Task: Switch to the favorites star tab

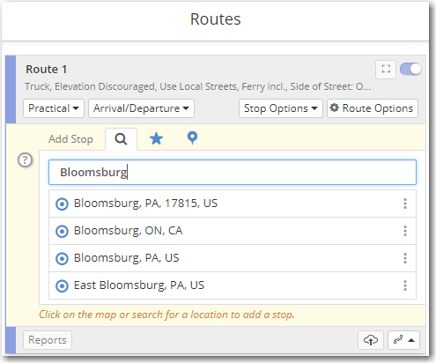Action: click(x=156, y=138)
